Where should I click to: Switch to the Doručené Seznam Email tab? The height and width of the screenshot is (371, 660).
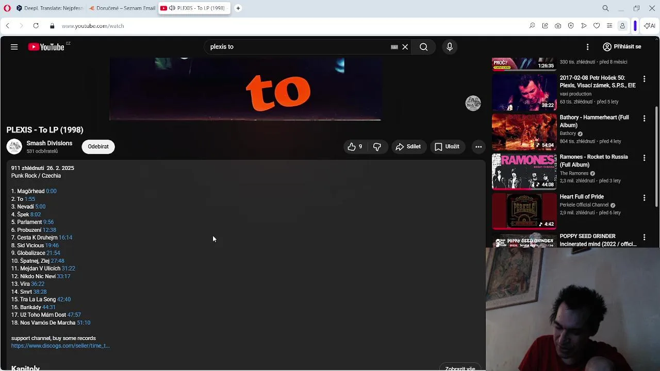click(122, 8)
